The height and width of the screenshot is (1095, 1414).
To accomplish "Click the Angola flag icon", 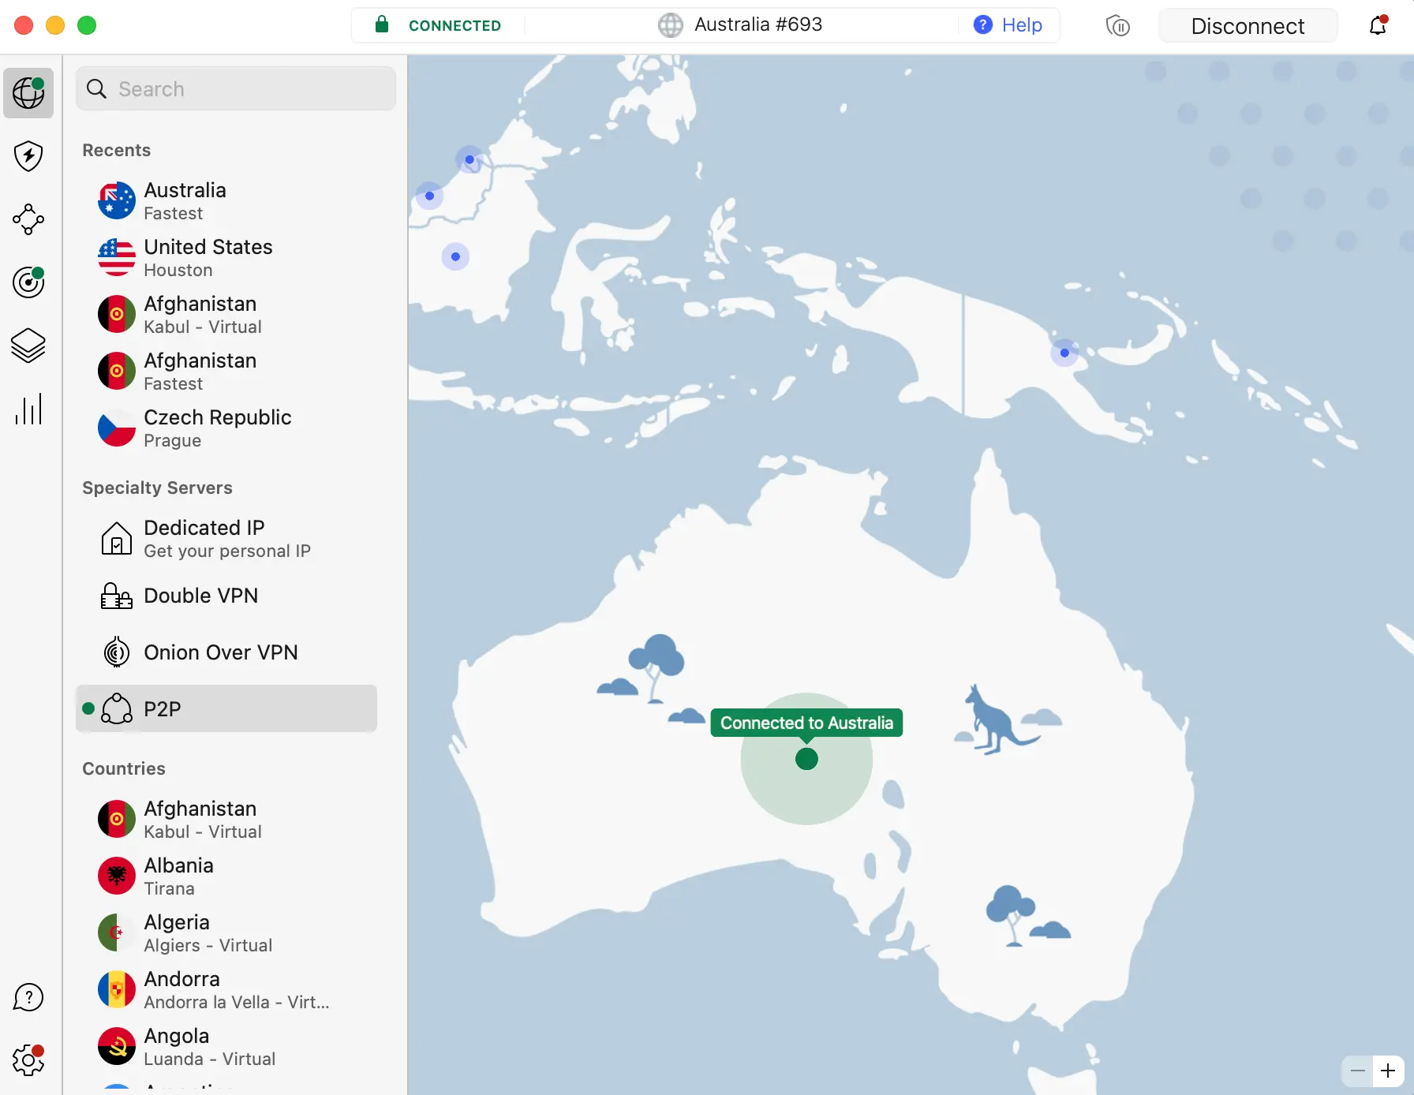I will tap(117, 1047).
